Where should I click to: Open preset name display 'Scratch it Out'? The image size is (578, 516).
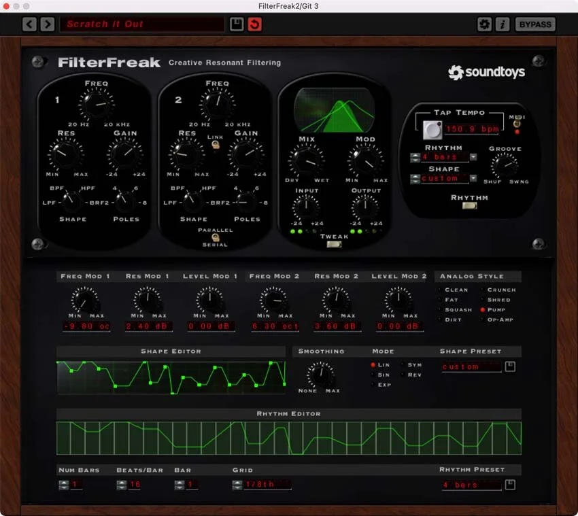142,24
